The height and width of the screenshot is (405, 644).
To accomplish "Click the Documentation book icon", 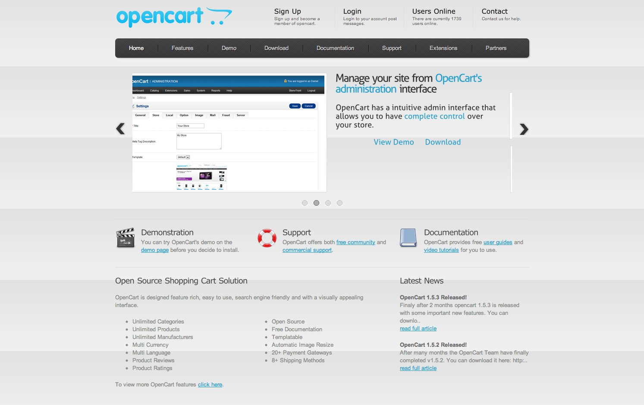I will [x=408, y=238].
